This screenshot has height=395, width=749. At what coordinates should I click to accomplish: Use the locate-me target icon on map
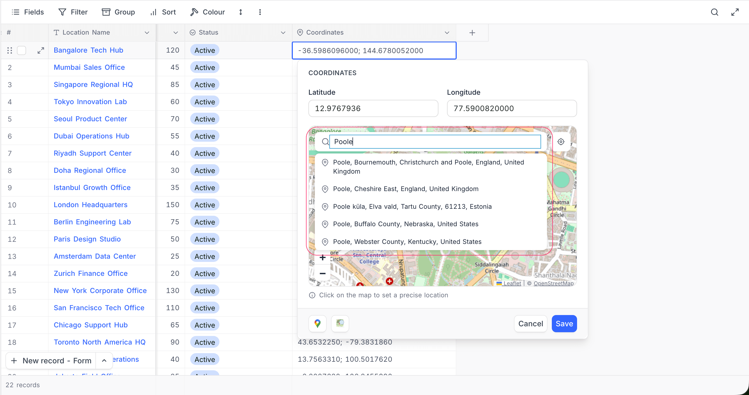tap(561, 142)
